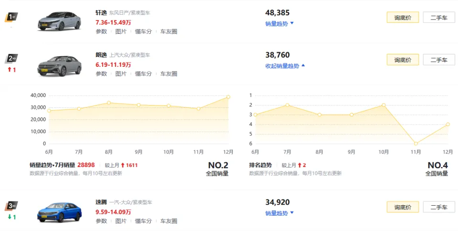Select the 8月 point on sales chart
Screen dimensions: 458x231
(109, 103)
